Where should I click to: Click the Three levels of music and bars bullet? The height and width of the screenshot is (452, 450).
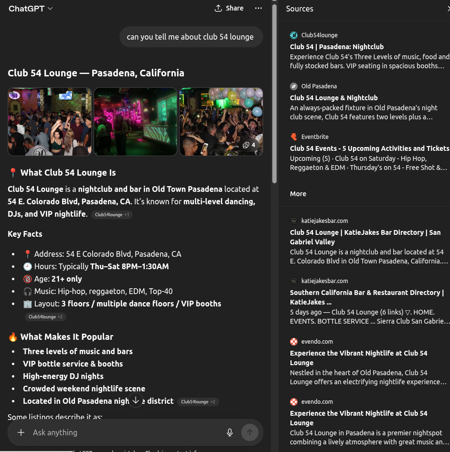click(x=78, y=351)
